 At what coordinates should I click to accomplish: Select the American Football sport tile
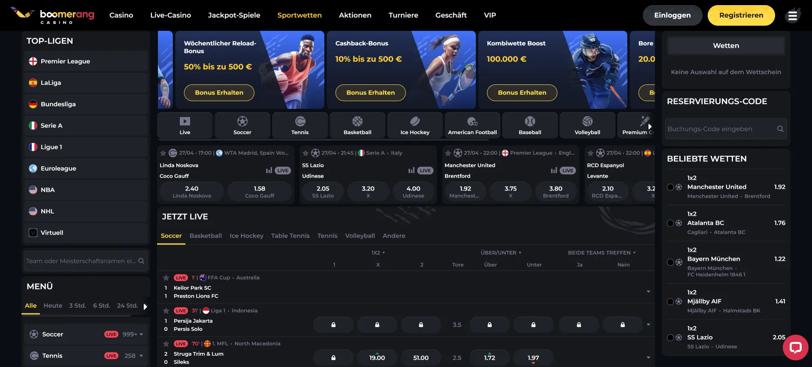(473, 125)
